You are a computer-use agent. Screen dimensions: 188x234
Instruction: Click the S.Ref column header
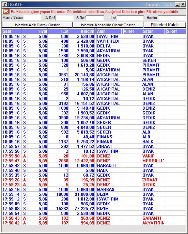(x=176, y=31)
